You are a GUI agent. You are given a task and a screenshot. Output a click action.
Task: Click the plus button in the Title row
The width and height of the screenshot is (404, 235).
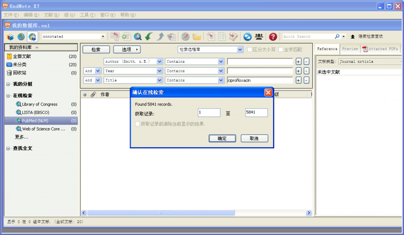tap(299, 80)
